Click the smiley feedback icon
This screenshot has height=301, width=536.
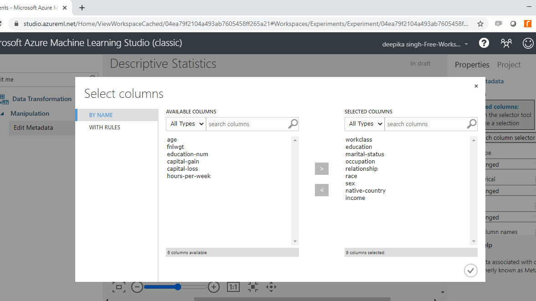(528, 43)
